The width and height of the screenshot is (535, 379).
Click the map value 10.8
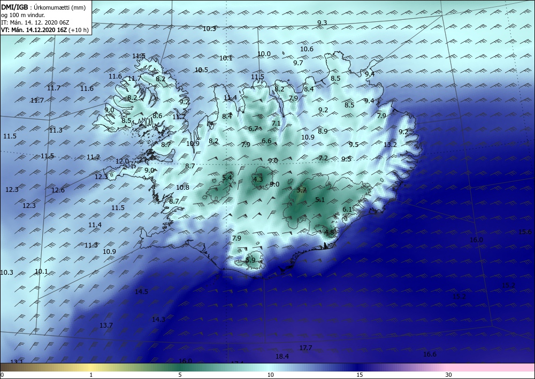182,188
